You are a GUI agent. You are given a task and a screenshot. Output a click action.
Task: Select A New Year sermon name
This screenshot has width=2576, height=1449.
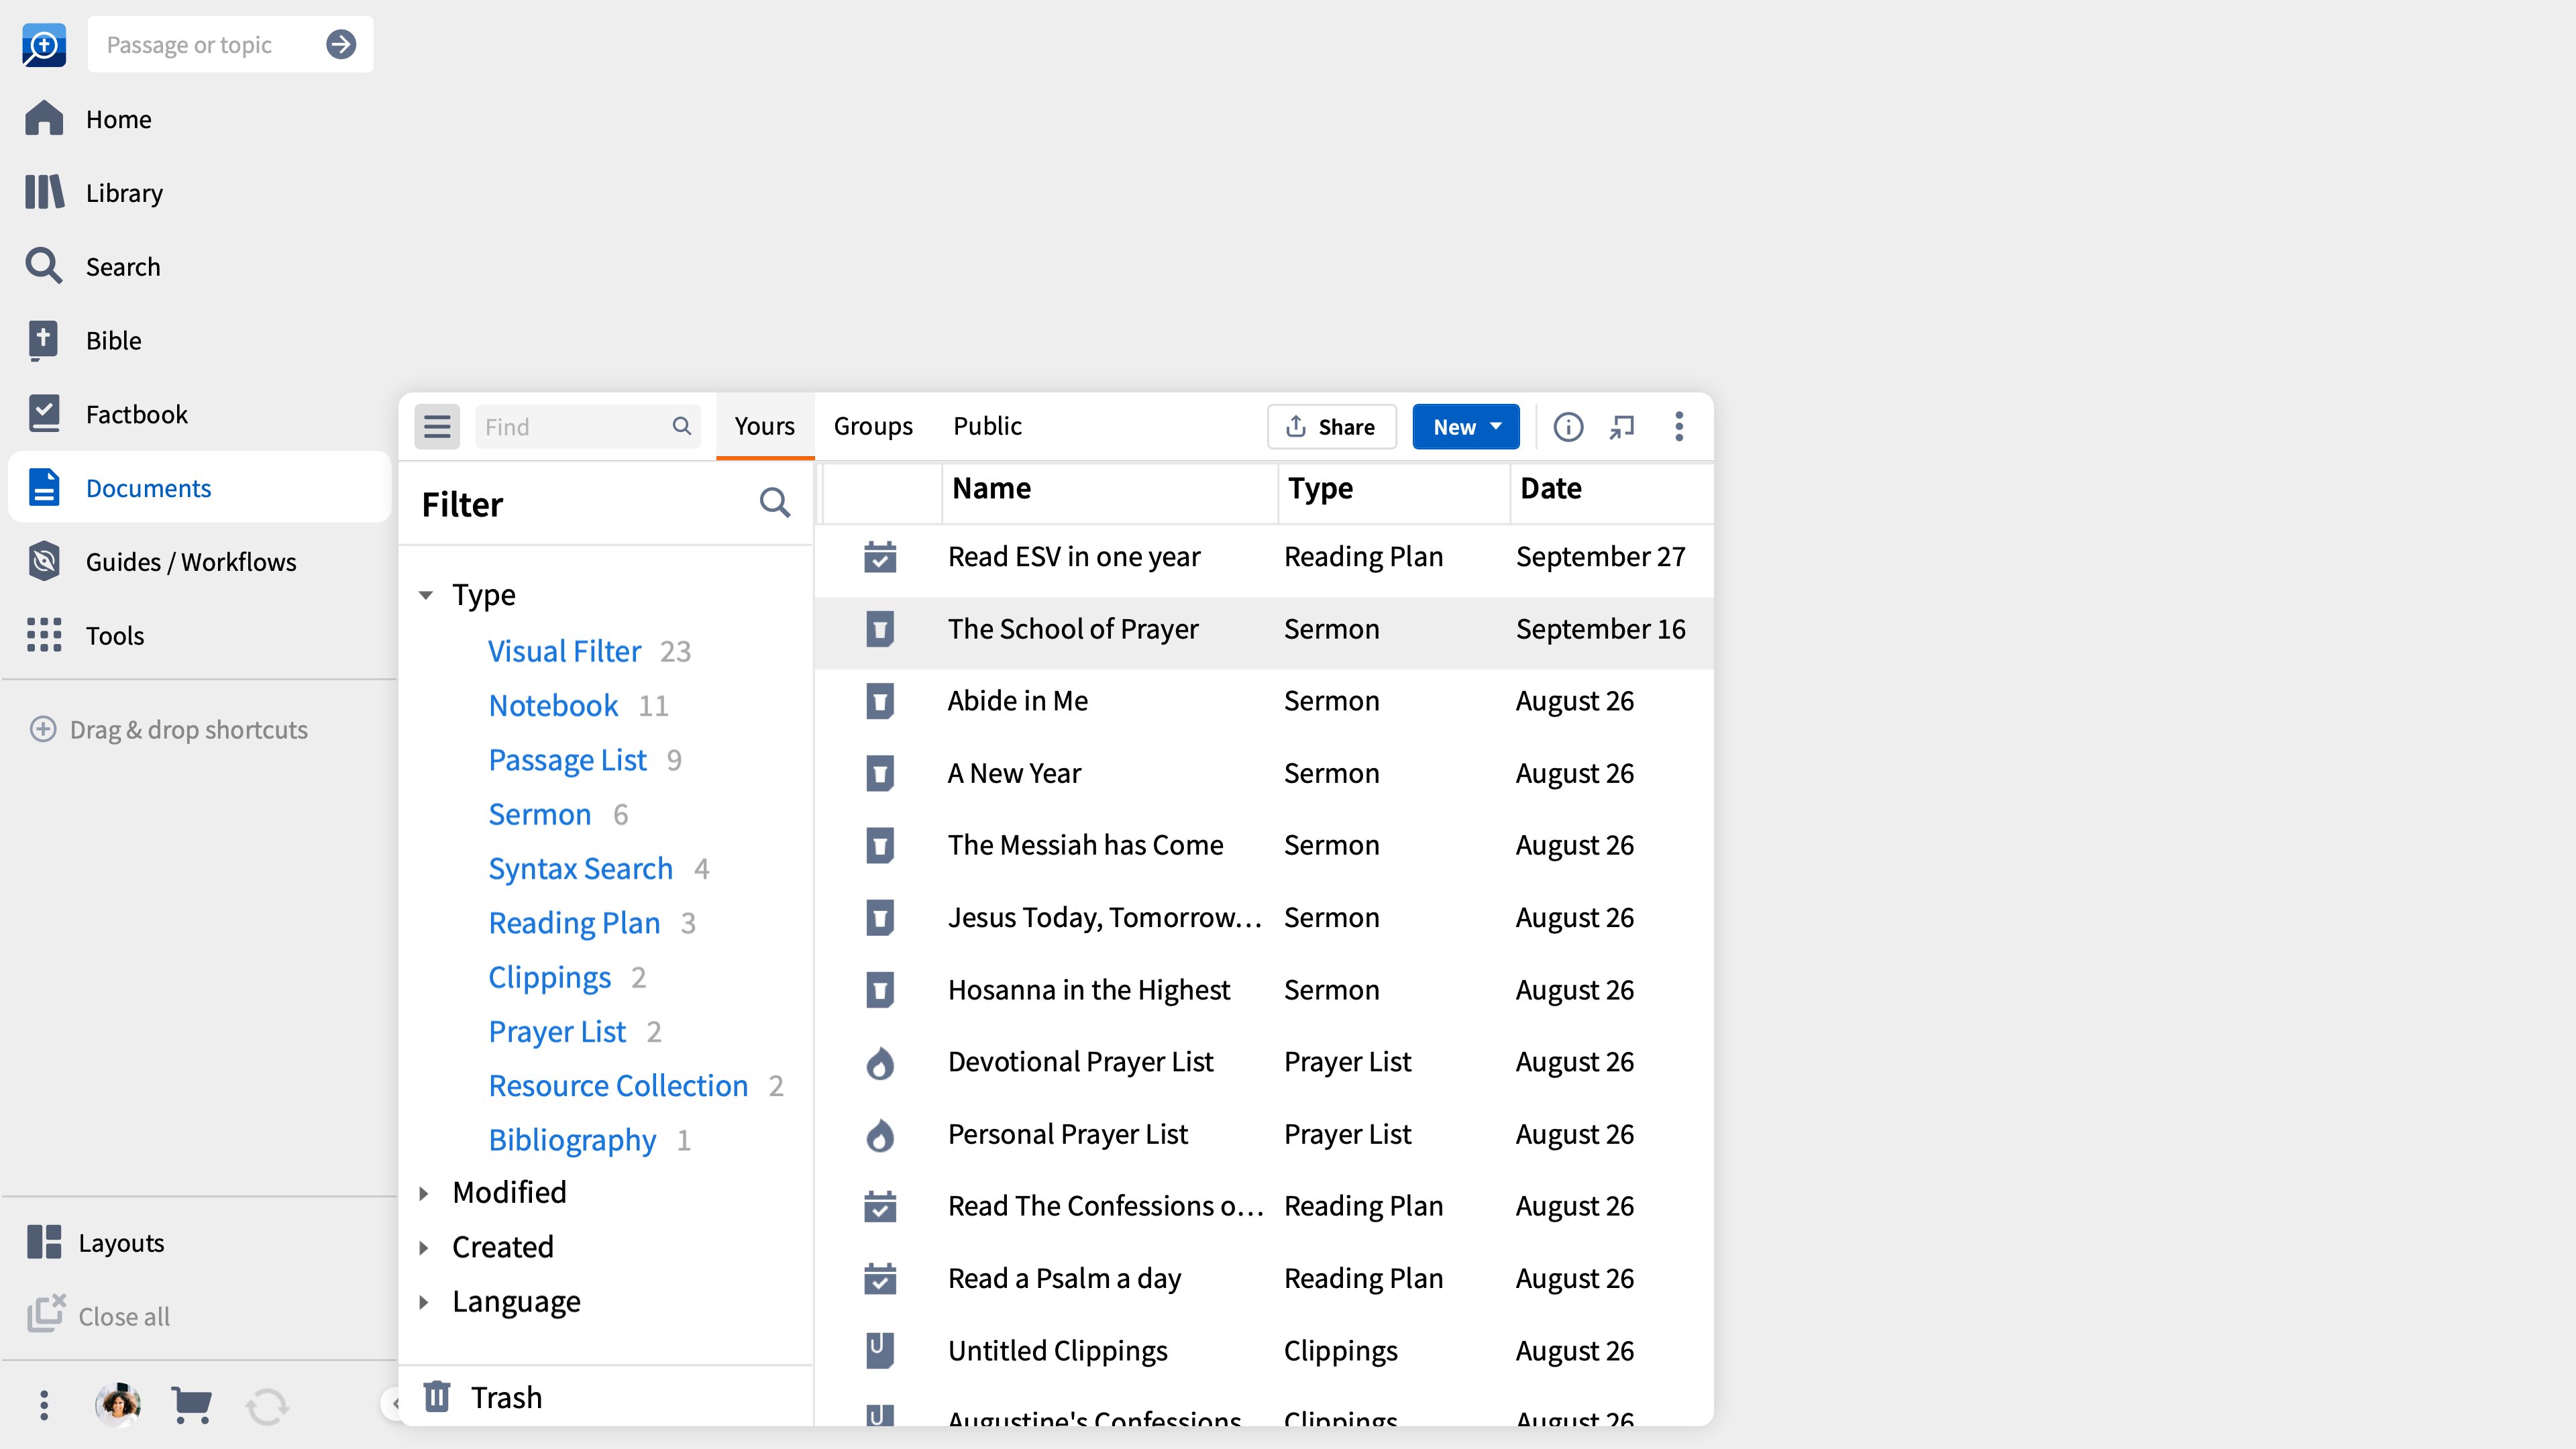1014,773
